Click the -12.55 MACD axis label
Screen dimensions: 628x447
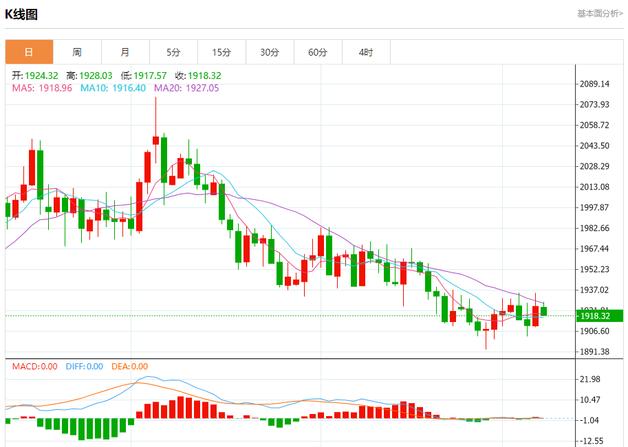pos(592,441)
